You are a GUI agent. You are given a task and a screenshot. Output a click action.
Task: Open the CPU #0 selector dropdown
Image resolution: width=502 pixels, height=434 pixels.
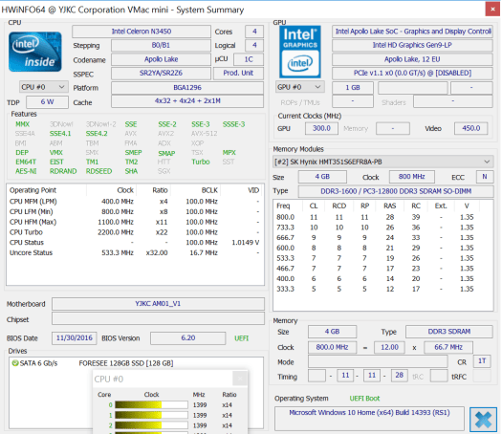tap(44, 87)
